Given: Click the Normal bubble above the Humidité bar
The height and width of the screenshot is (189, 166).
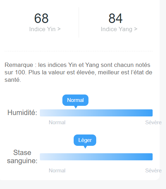Looking at the screenshot, I should pos(75,100).
